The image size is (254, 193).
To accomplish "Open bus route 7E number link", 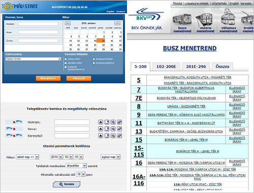I will tap(139, 98).
